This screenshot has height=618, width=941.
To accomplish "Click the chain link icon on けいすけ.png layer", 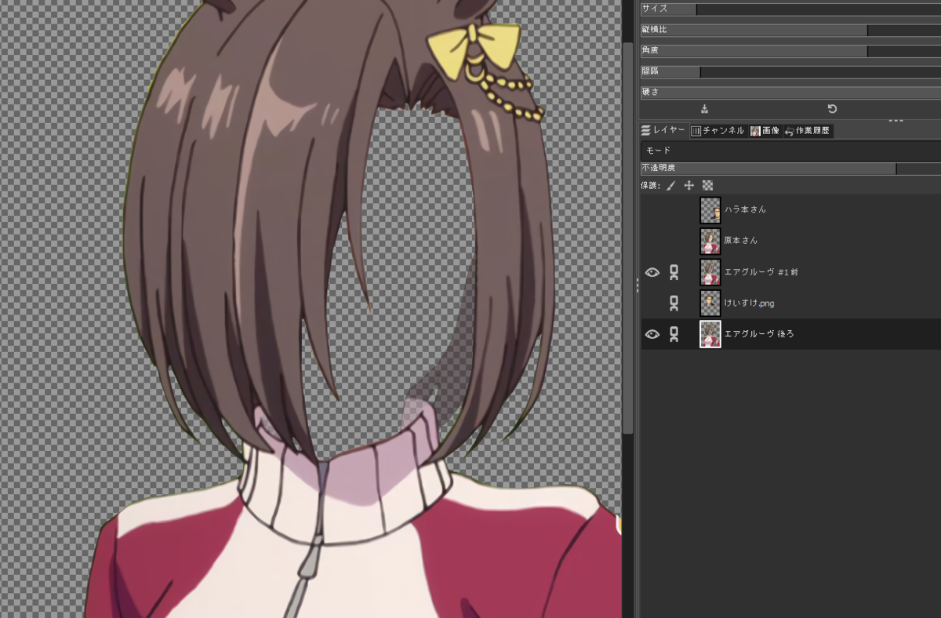I will click(x=673, y=303).
